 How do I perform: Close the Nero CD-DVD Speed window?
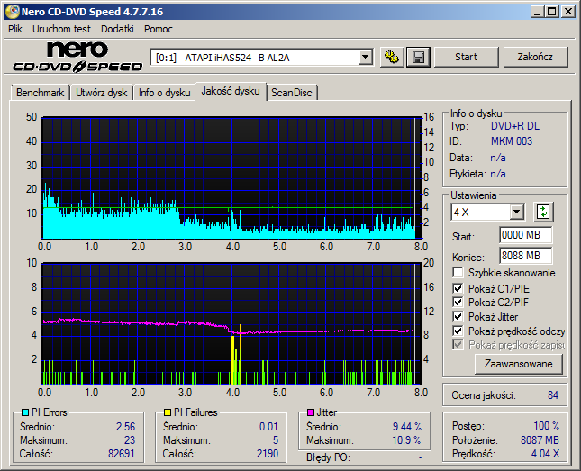[x=568, y=12]
